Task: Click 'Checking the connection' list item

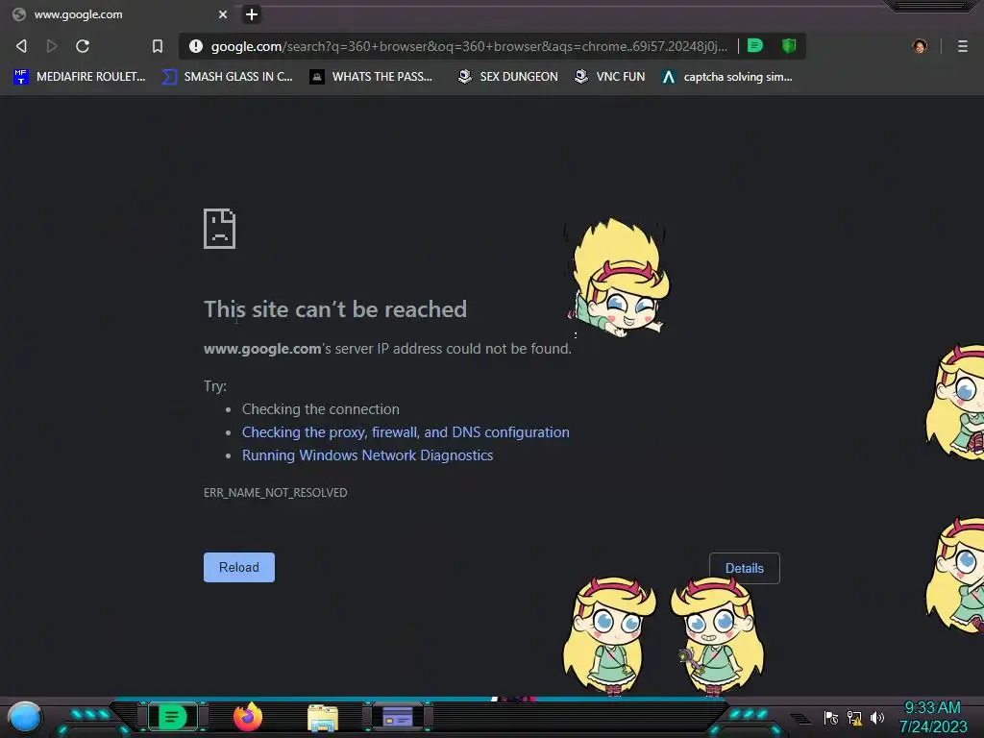Action: click(321, 409)
